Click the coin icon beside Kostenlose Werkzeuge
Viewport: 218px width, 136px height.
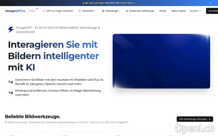[127, 11]
